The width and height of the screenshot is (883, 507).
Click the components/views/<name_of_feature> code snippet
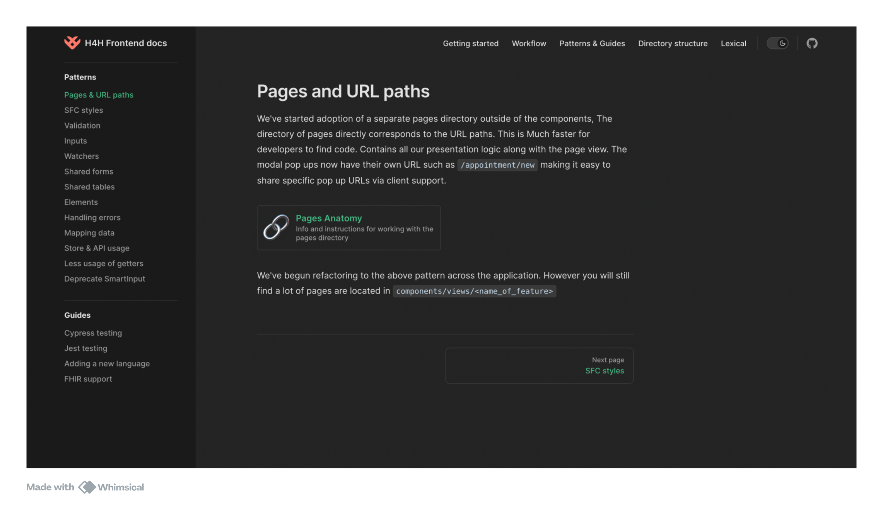[475, 291]
